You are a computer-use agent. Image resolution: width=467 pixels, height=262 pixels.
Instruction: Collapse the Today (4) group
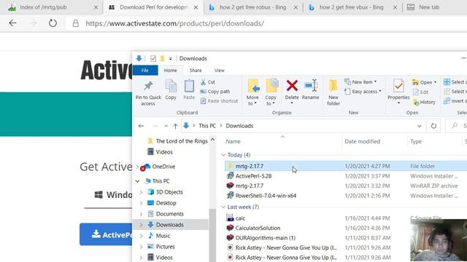pos(223,155)
